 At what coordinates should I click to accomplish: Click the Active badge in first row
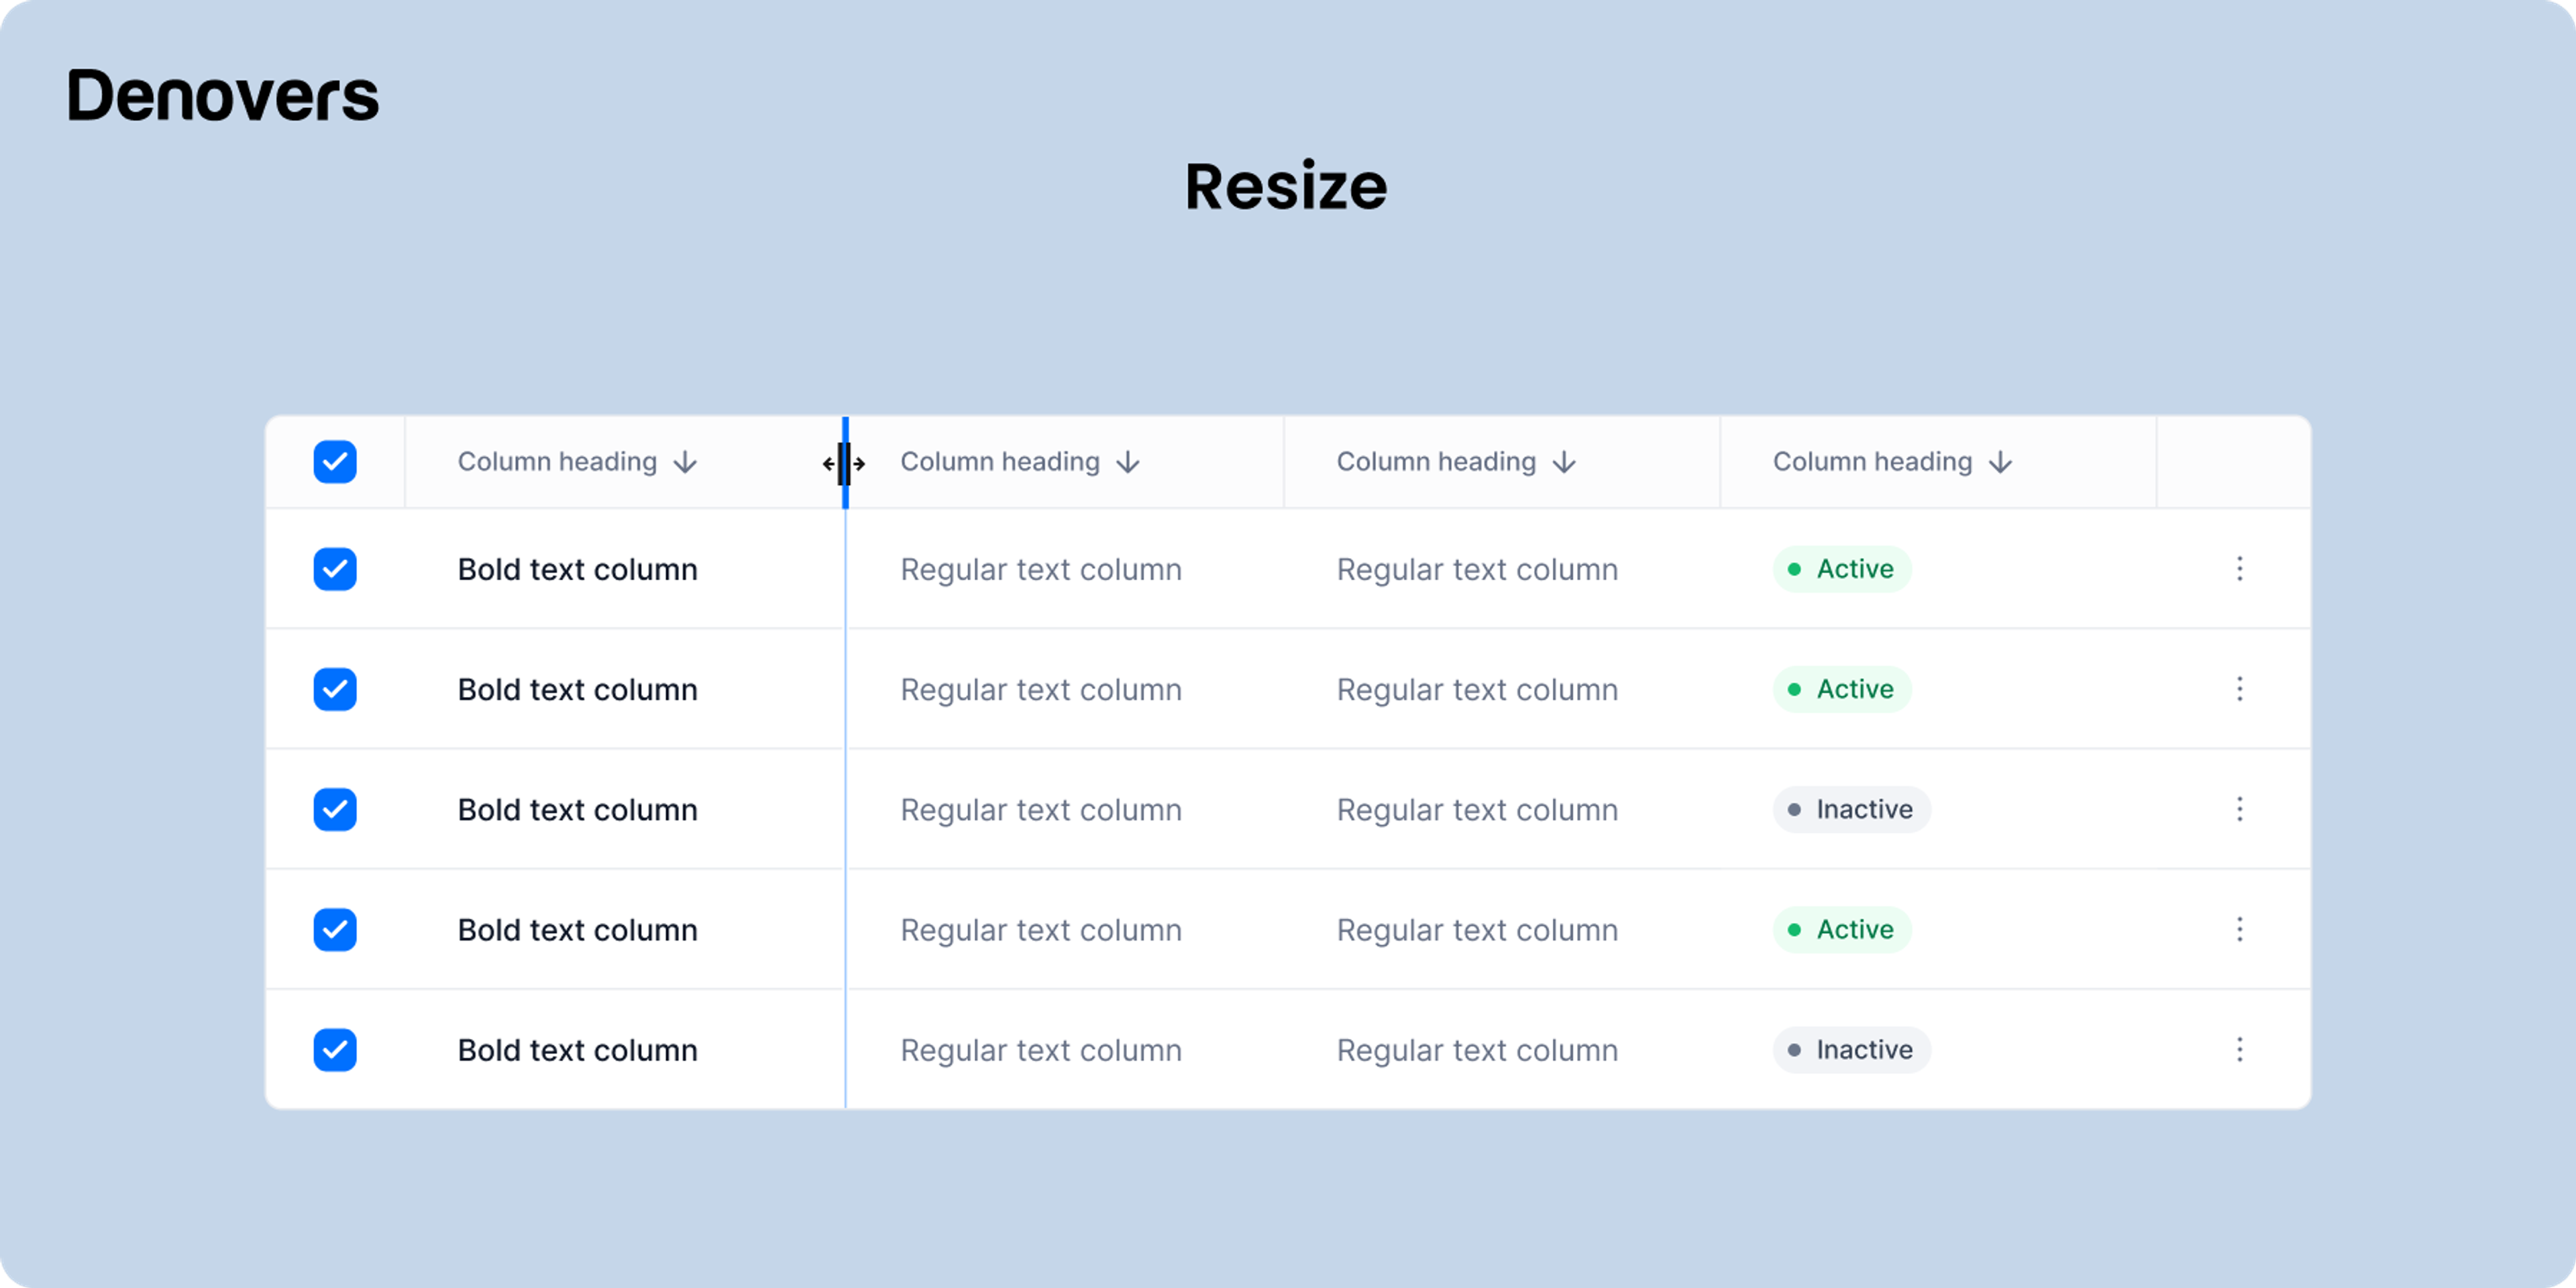1842,569
